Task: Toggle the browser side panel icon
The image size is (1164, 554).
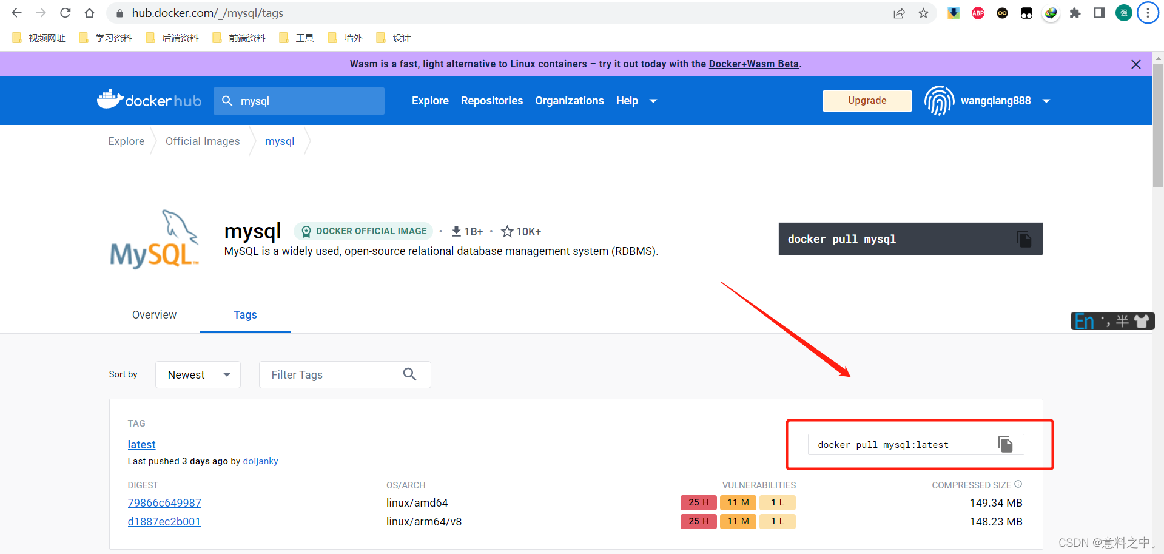Action: point(1099,13)
